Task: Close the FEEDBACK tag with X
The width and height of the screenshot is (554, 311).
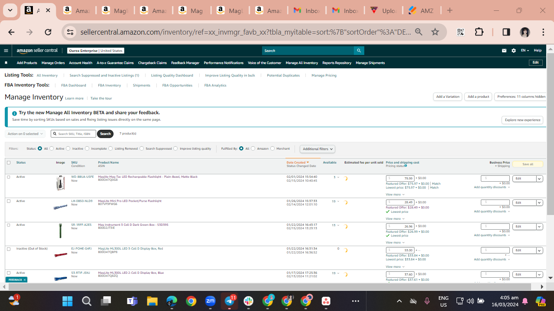Action: pos(25,280)
